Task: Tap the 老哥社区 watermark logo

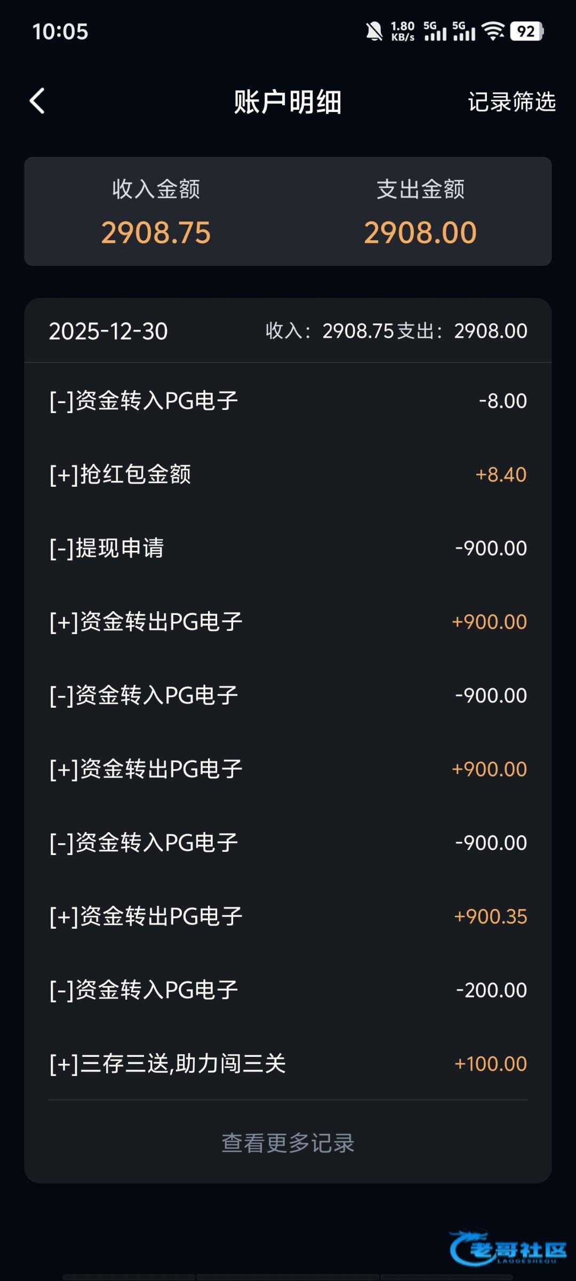Action: [508, 1248]
